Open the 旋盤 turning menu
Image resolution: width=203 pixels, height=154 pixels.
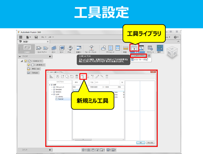[x=79, y=49]
